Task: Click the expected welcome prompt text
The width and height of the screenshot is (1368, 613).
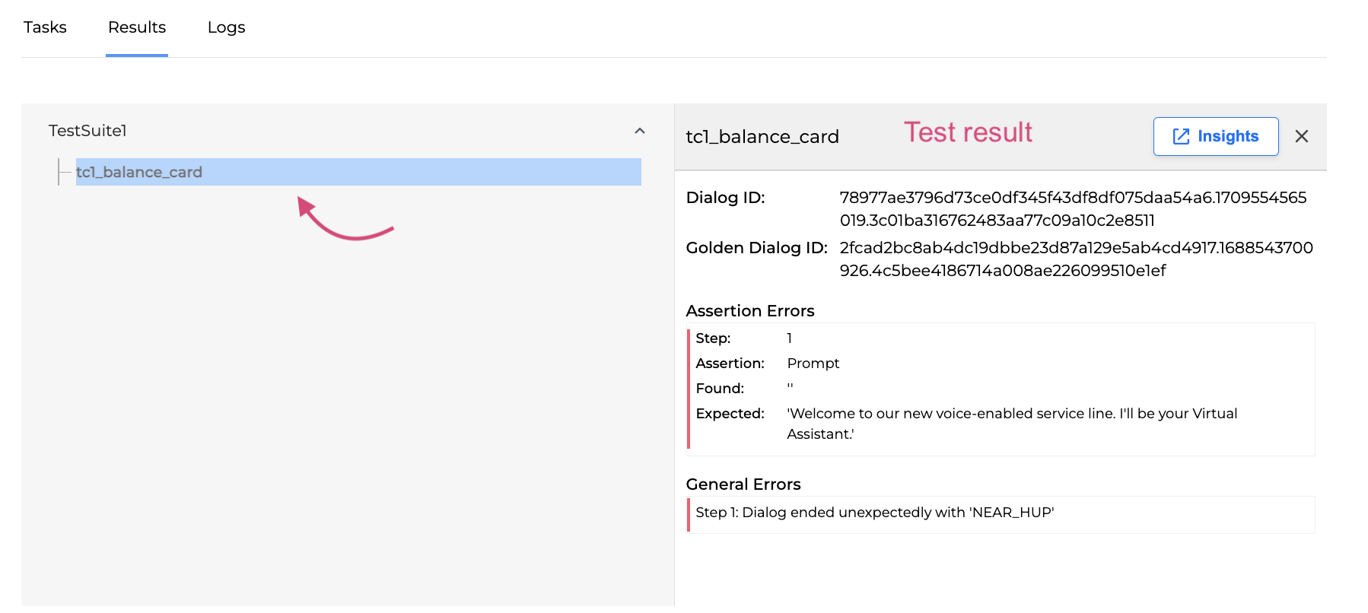Action: pos(1011,423)
